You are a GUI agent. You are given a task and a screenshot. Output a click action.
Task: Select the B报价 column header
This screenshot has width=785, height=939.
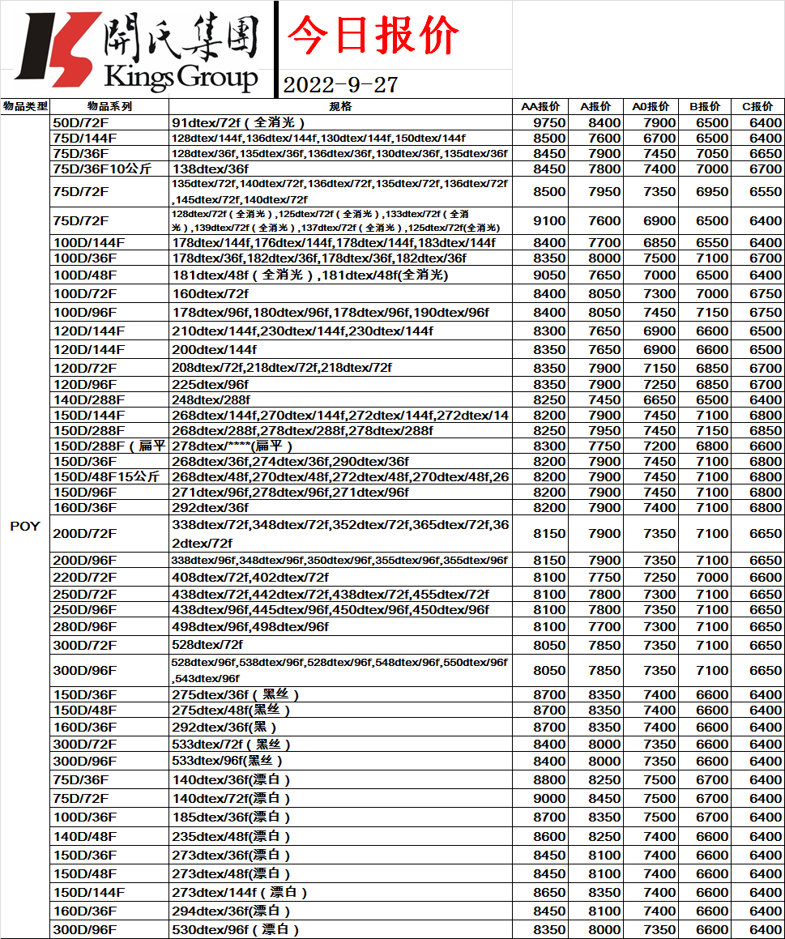704,106
